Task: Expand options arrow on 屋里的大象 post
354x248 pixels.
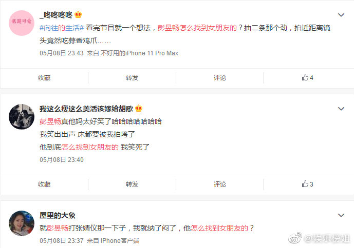Action: pyautogui.click(x=341, y=215)
